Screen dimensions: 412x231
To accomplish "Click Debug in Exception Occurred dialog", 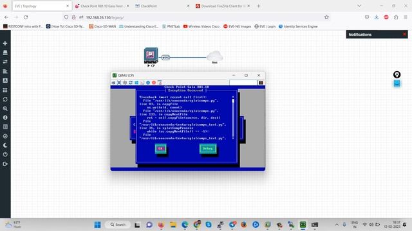I will [x=207, y=148].
